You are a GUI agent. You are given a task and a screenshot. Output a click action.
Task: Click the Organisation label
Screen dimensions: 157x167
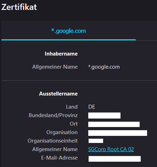[x=62, y=132]
